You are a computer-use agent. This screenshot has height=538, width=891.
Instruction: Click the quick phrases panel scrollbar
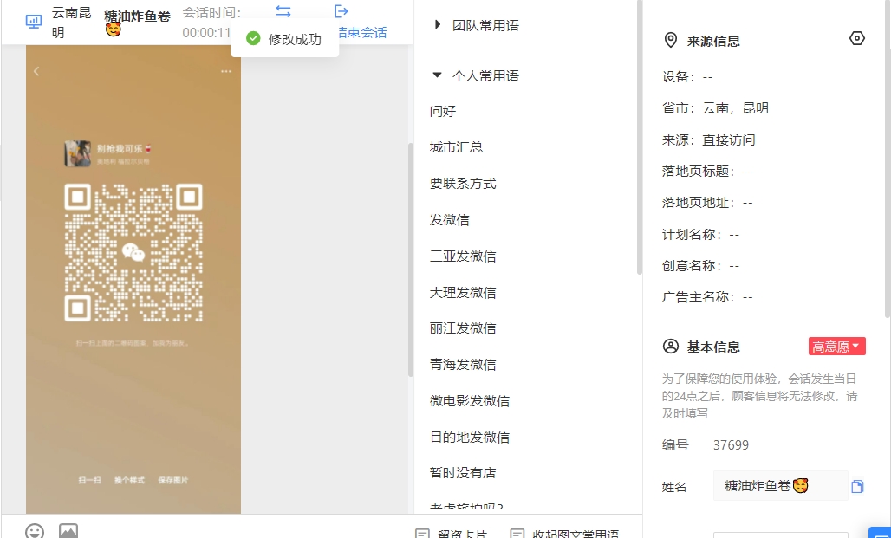pyautogui.click(x=640, y=138)
